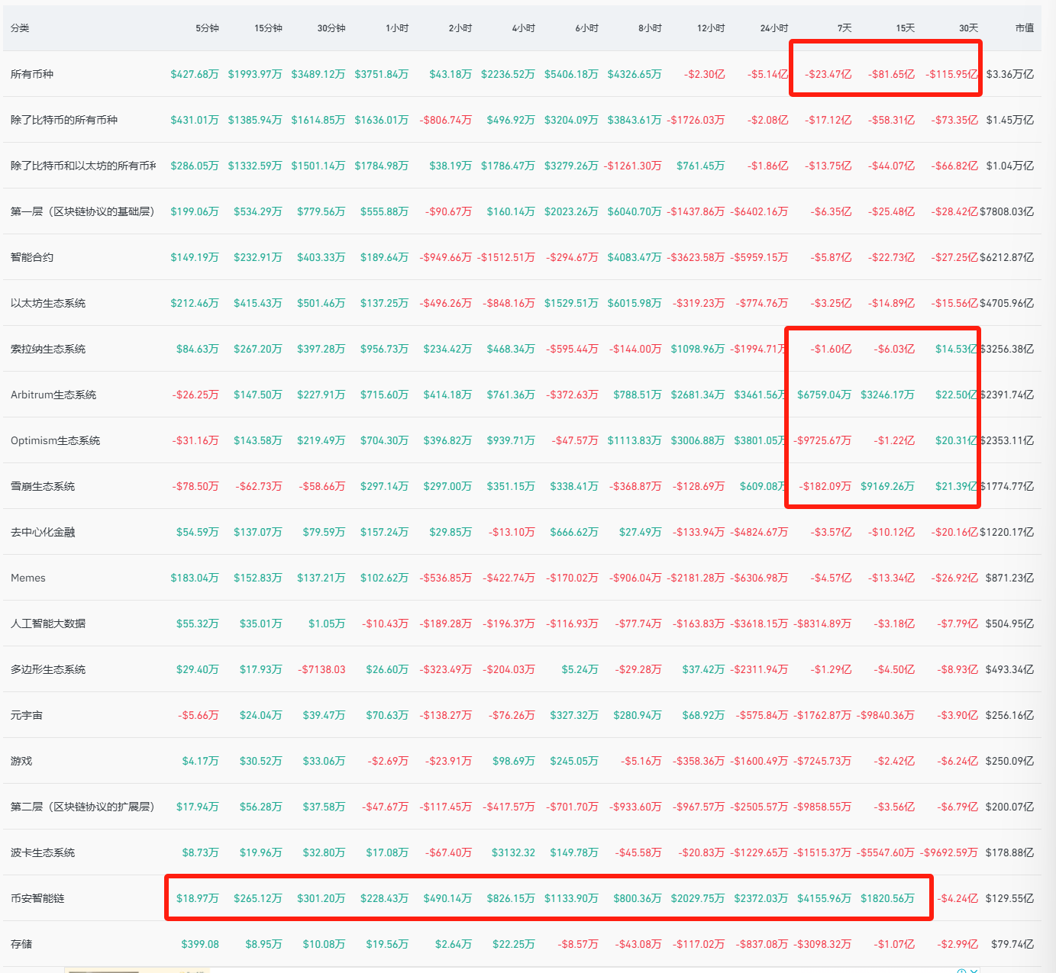Open the 存储 category

pos(21,944)
